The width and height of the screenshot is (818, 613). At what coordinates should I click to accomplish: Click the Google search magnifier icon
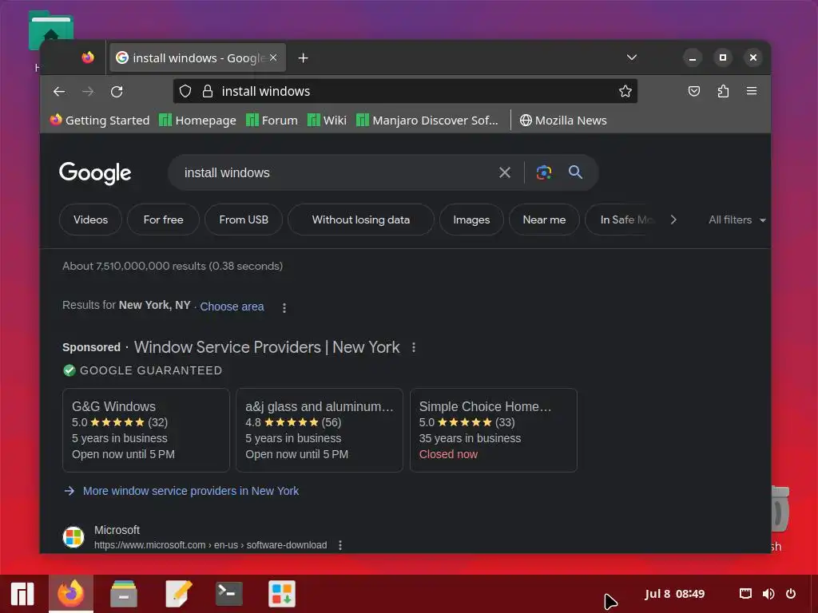[x=575, y=172]
